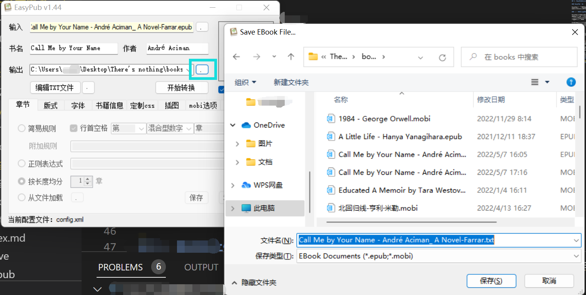Click file icon of A Little Life epub
This screenshot has height=295, width=586.
click(331, 136)
